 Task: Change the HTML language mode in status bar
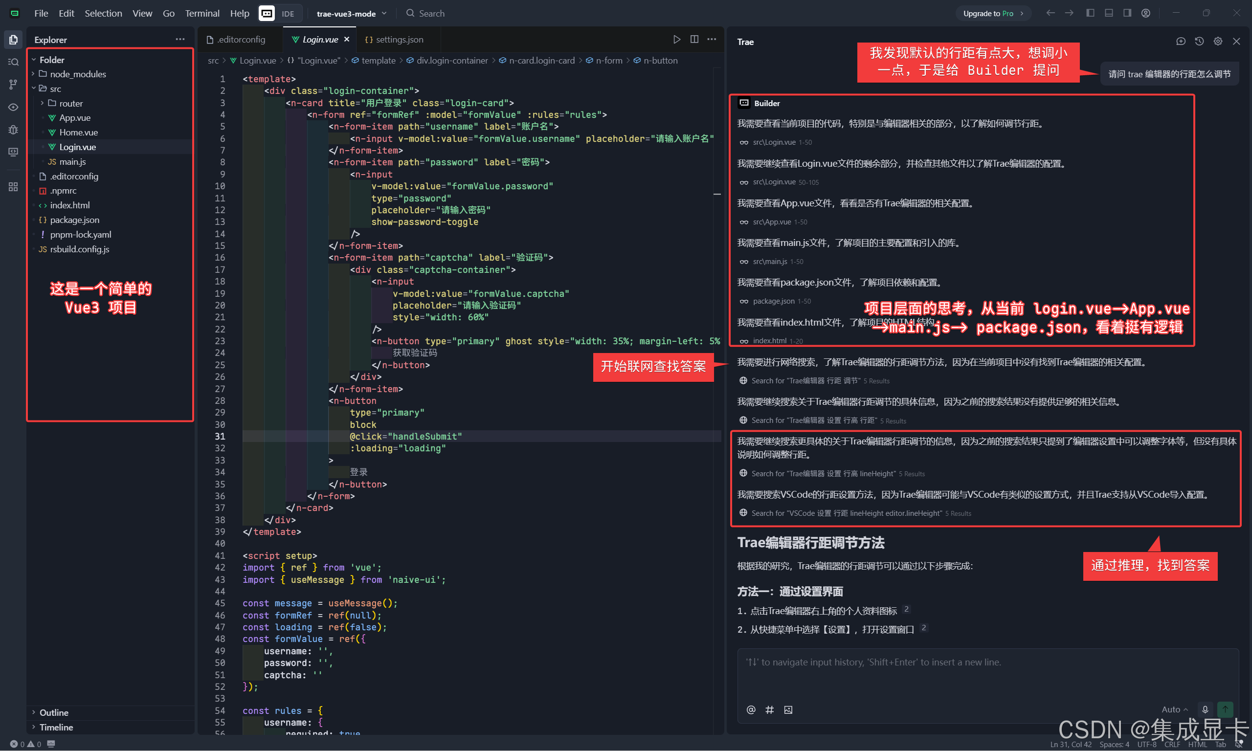click(1197, 744)
